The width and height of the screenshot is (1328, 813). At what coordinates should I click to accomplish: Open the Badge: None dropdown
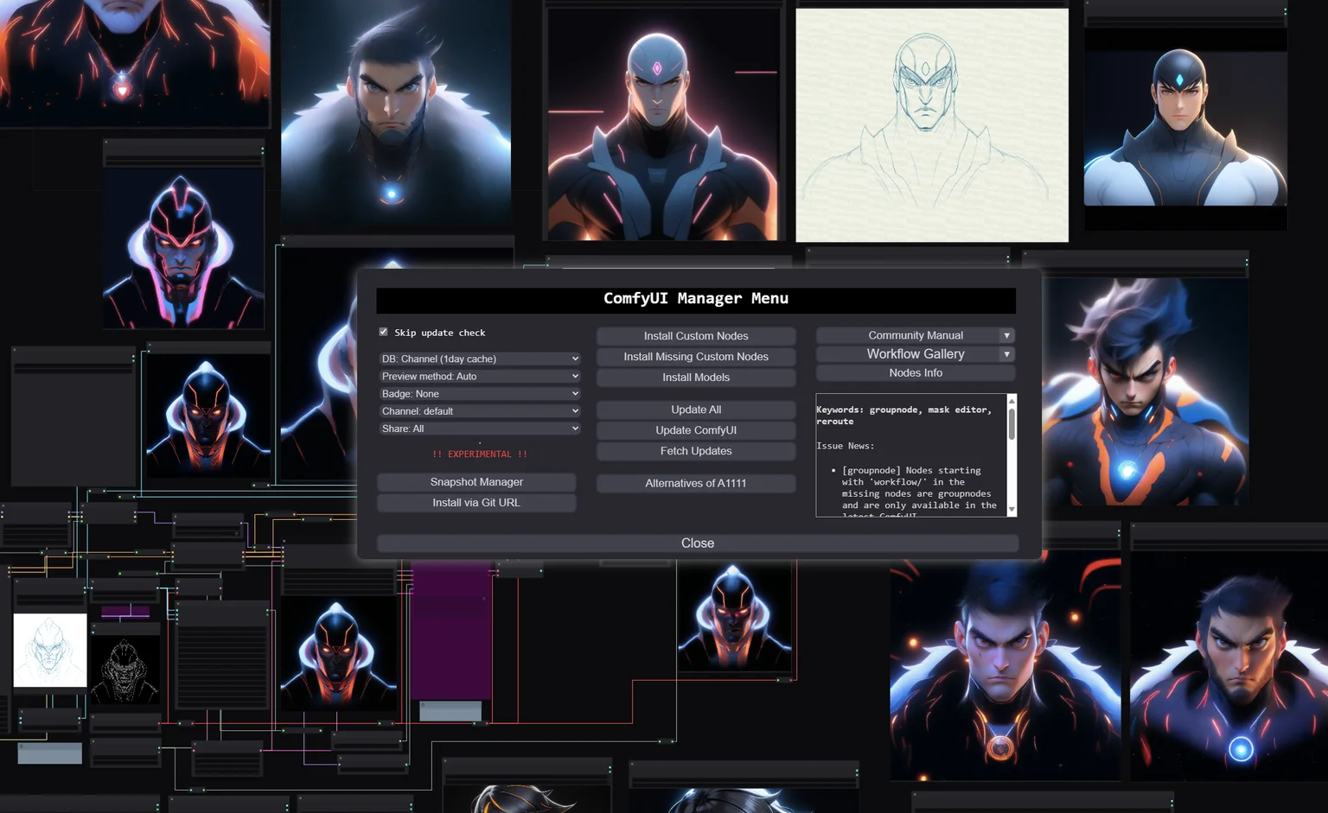click(x=480, y=393)
